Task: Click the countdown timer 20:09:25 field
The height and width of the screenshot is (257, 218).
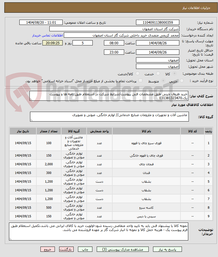Action: [53, 43]
